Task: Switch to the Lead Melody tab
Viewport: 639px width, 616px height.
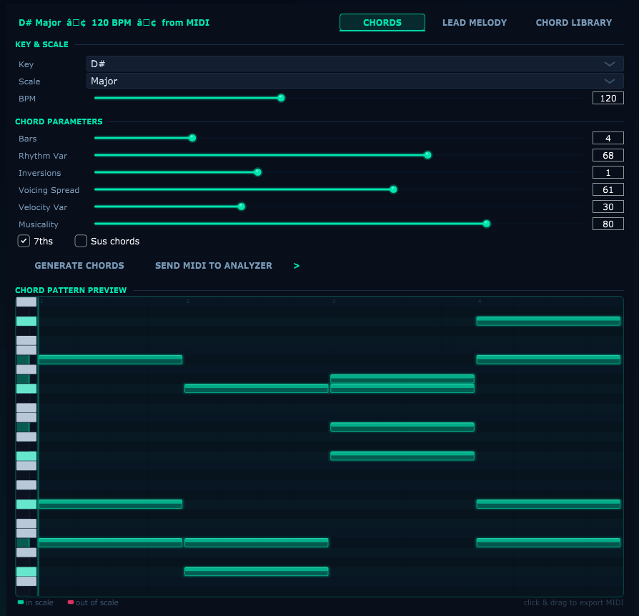Action: click(x=474, y=22)
